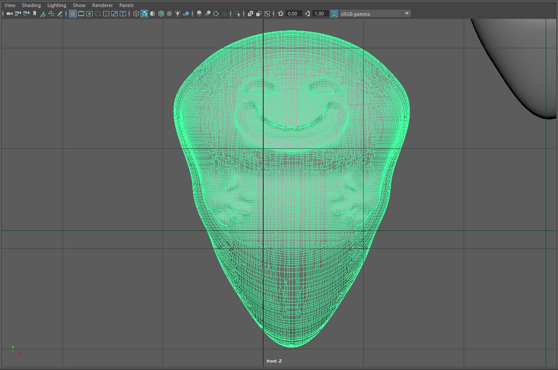Click the Bookmarks icon in toolbar

[x=35, y=14]
